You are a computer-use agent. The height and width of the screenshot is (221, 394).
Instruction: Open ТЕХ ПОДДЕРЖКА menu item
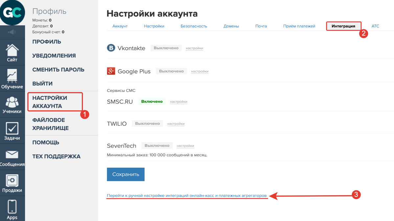(x=56, y=156)
